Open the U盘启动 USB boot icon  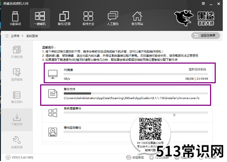(x=15, y=16)
